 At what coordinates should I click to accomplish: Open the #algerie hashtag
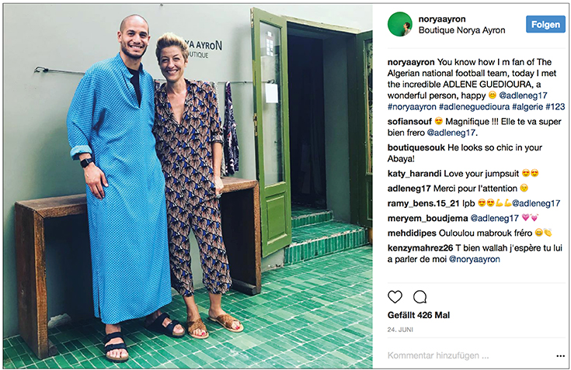(x=527, y=107)
